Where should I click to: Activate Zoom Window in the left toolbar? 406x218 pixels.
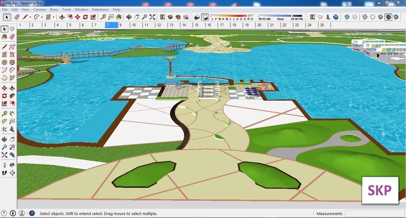pos(12,147)
